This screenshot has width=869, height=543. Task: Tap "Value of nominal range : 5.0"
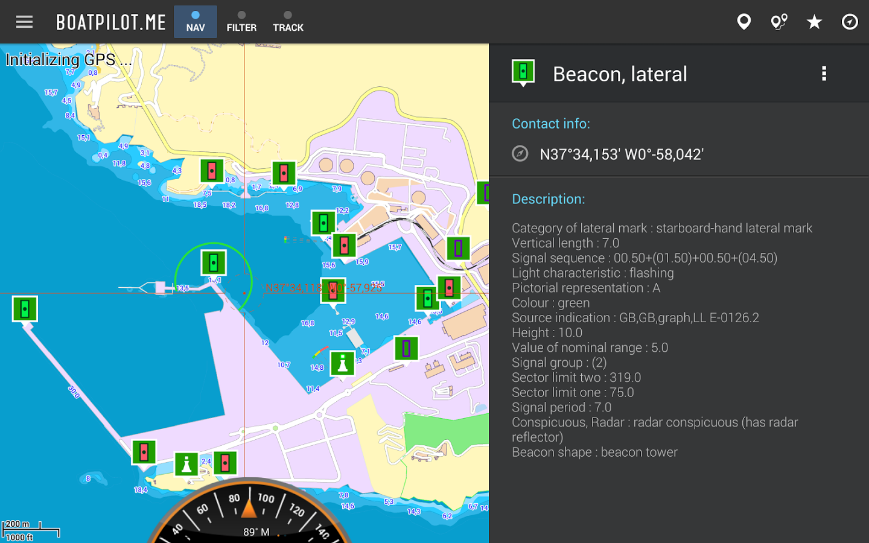pos(590,348)
